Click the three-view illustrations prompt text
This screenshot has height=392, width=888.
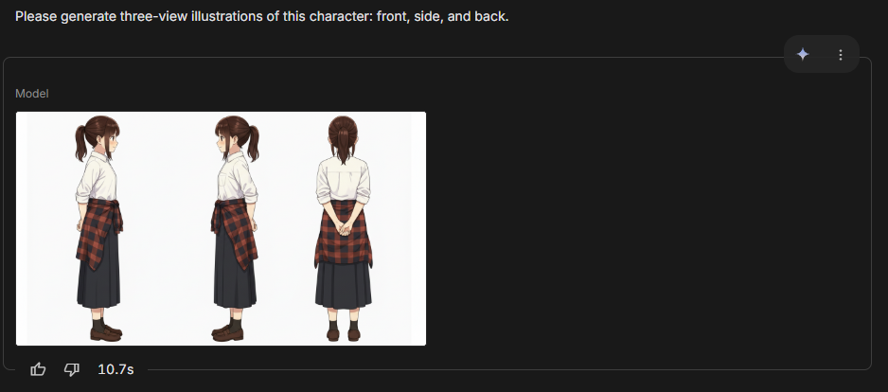(262, 16)
